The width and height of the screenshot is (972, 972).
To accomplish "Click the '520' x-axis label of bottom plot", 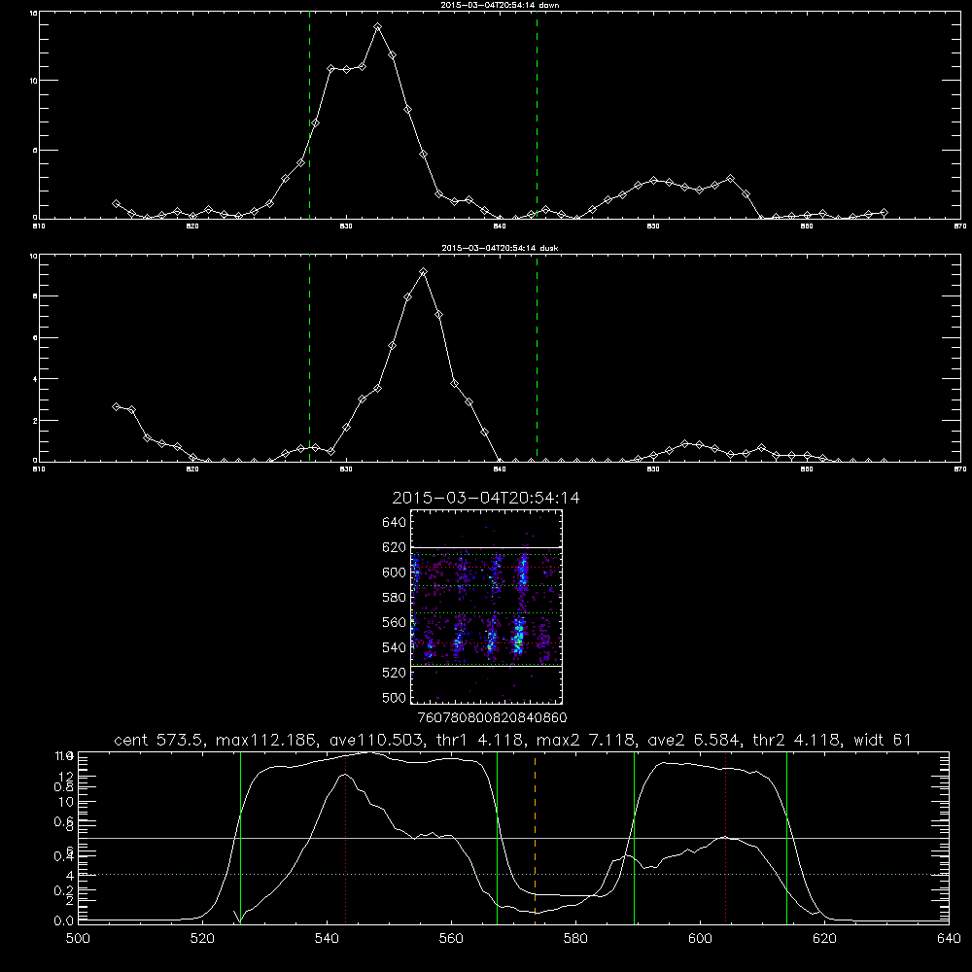I will click(202, 939).
